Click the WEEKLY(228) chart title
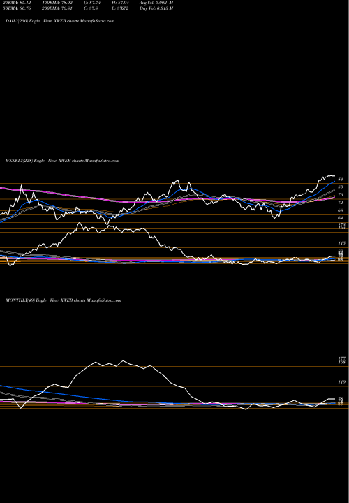 pos(63,161)
